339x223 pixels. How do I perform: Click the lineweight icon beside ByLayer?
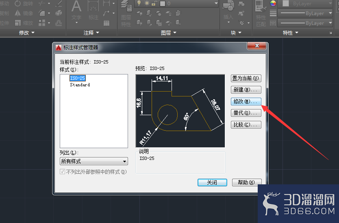click(273, 13)
